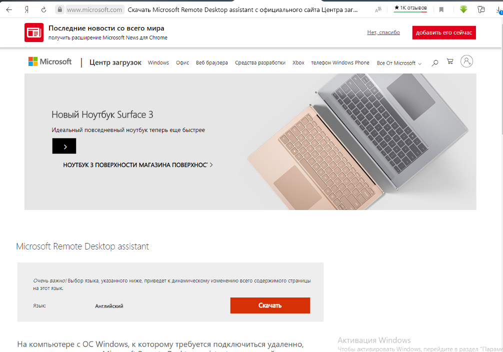Click the red Скачать button
The width and height of the screenshot is (503, 352).
[270, 305]
